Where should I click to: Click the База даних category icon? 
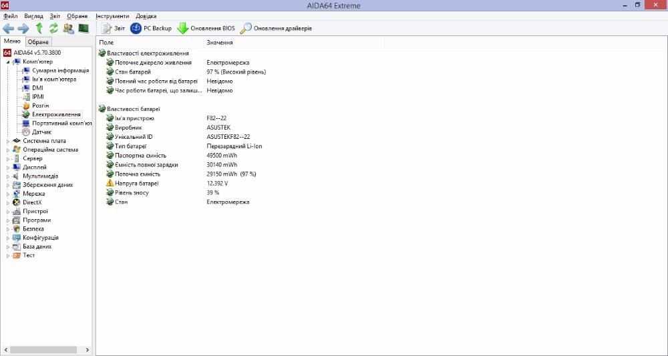[17, 246]
